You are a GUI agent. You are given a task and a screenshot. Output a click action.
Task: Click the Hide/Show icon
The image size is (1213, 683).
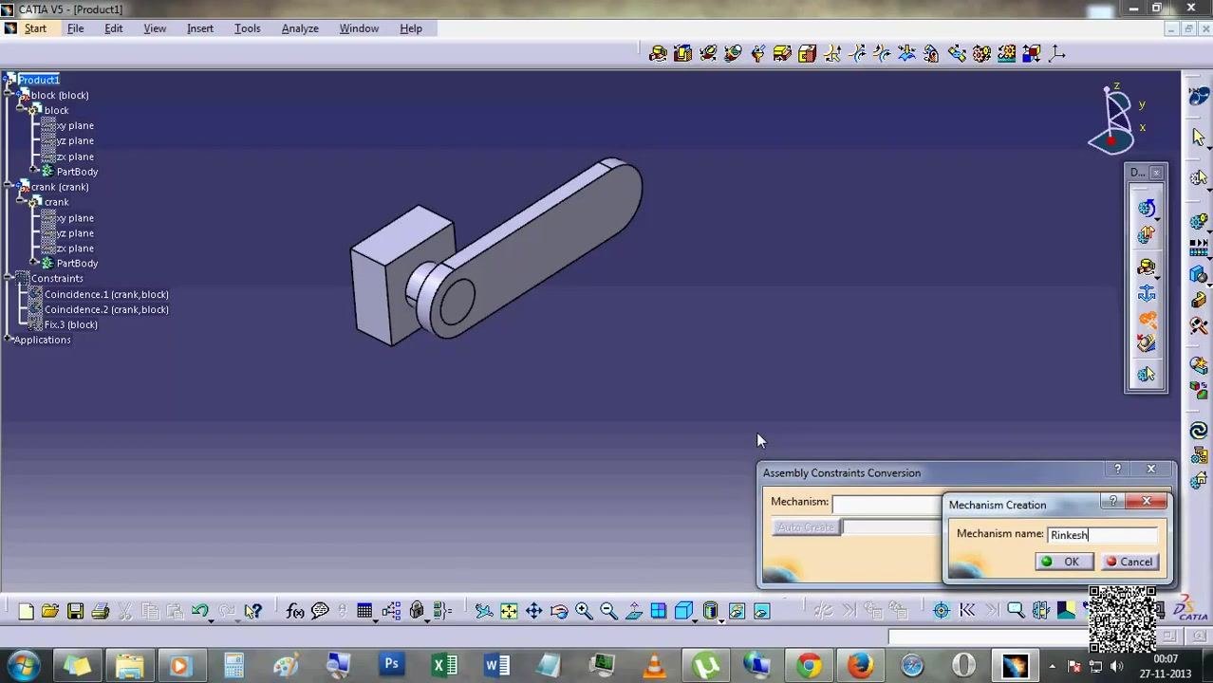(737, 612)
